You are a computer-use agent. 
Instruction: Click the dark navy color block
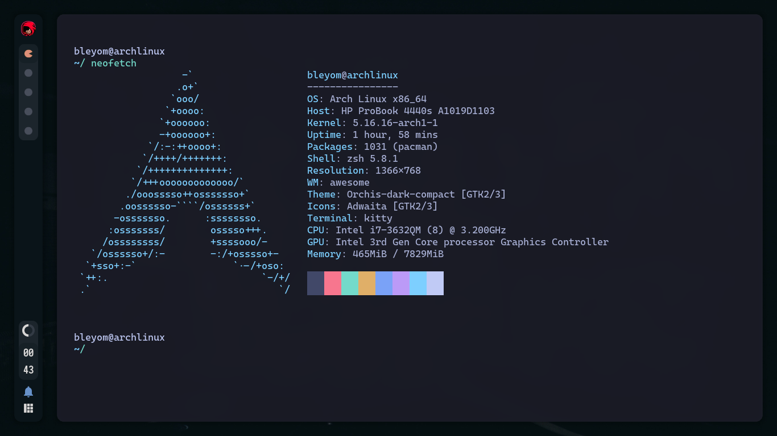(316, 283)
